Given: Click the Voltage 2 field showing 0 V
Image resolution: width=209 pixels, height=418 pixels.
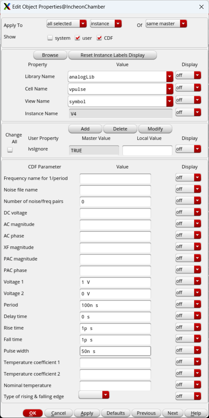Looking at the screenshot, I should 115,294.
